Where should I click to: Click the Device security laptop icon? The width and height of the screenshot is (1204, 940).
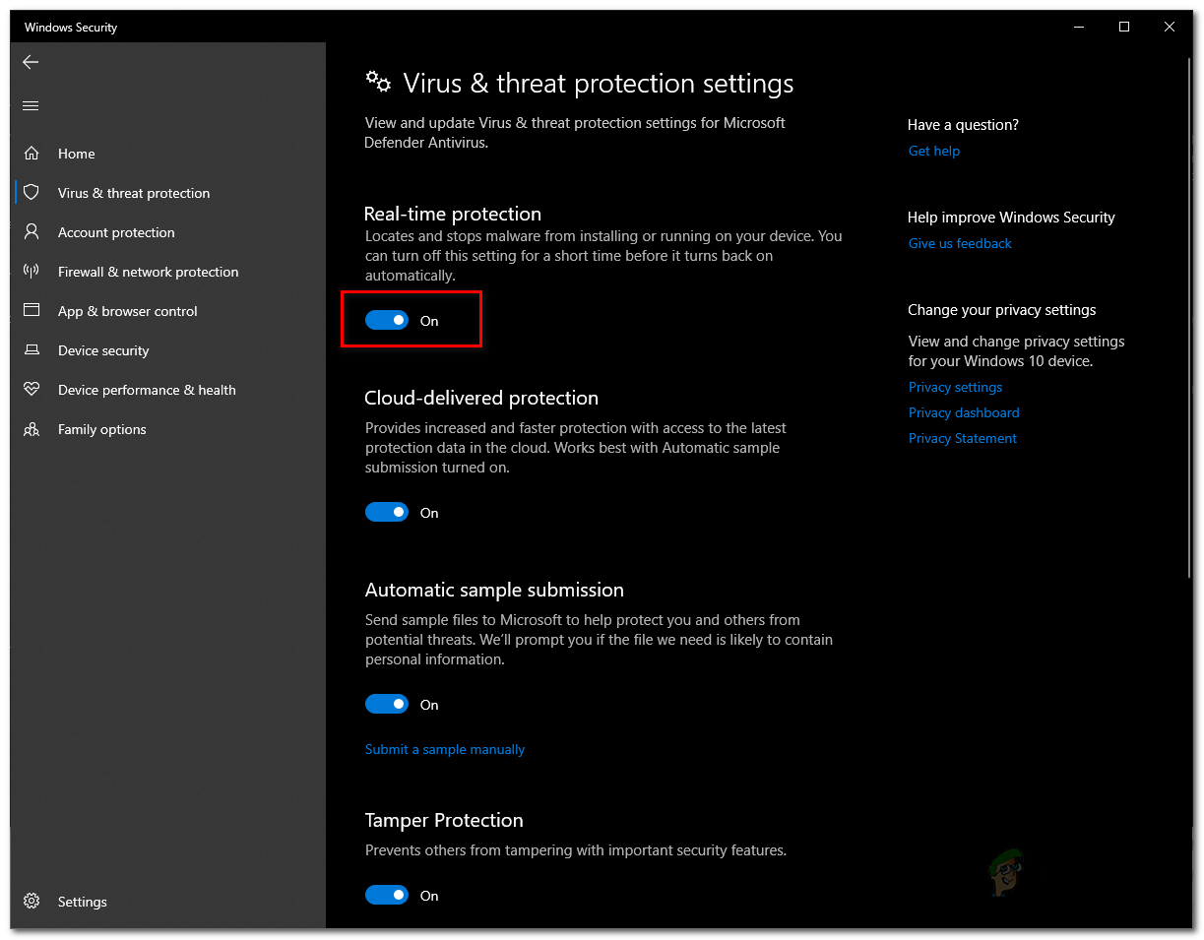(x=32, y=350)
